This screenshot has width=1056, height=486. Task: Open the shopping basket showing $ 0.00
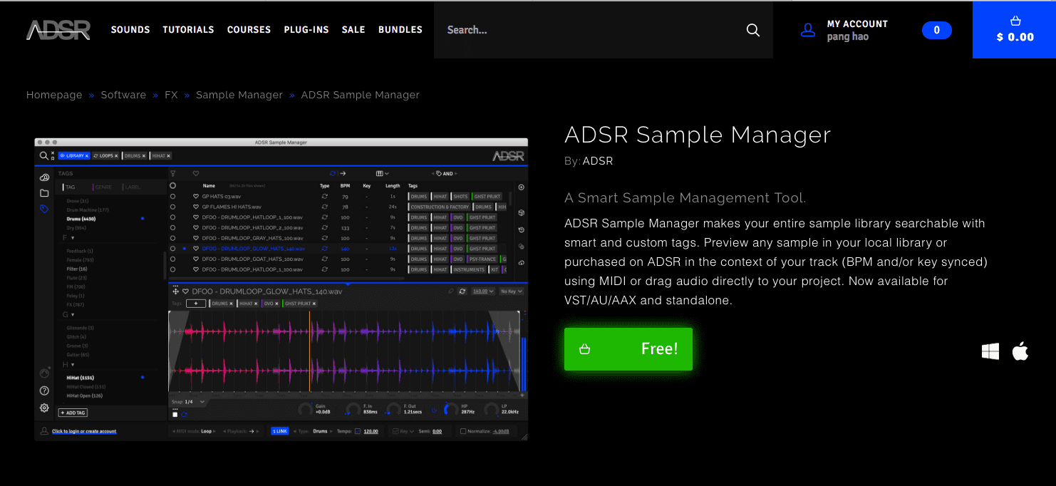pyautogui.click(x=1015, y=30)
